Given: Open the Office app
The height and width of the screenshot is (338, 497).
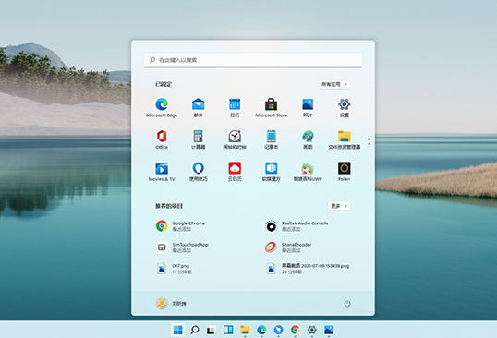Looking at the screenshot, I should [162, 139].
